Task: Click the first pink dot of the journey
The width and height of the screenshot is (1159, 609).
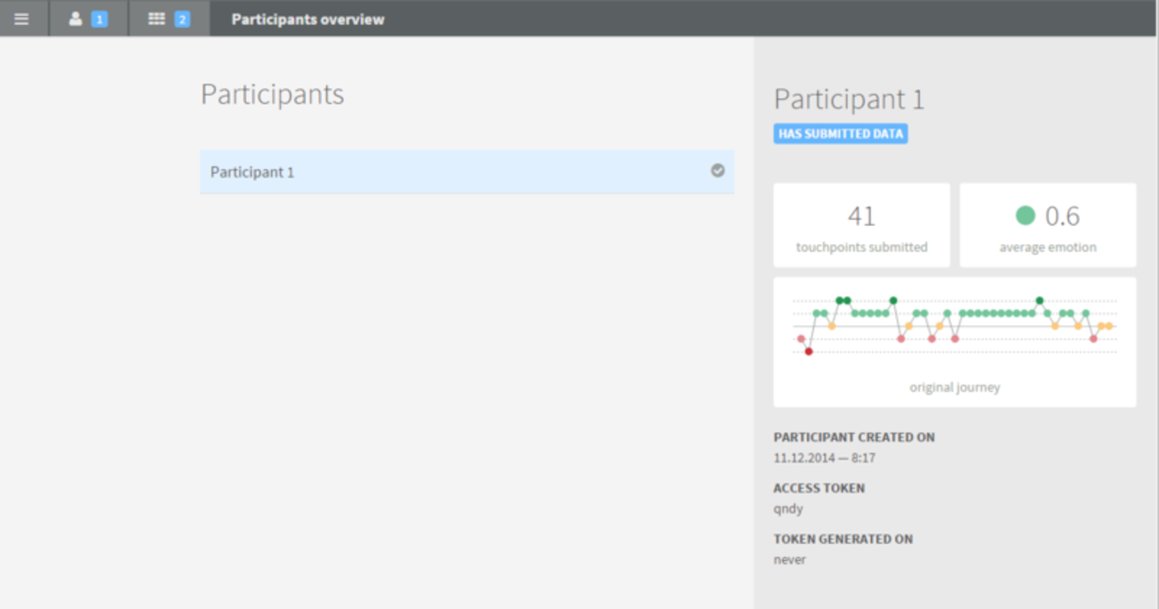Action: tap(801, 339)
